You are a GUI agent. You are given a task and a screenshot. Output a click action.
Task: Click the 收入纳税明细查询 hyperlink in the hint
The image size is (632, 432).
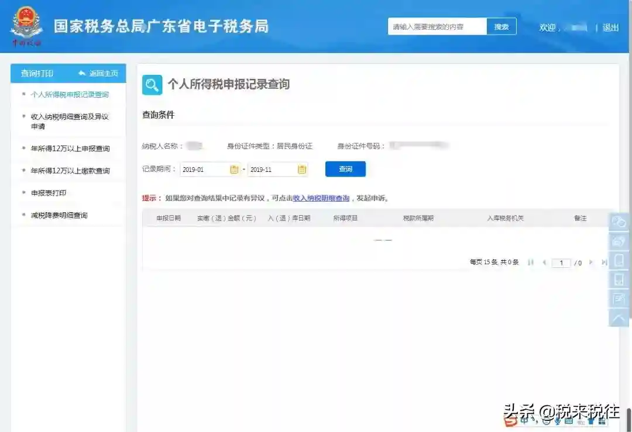point(321,198)
